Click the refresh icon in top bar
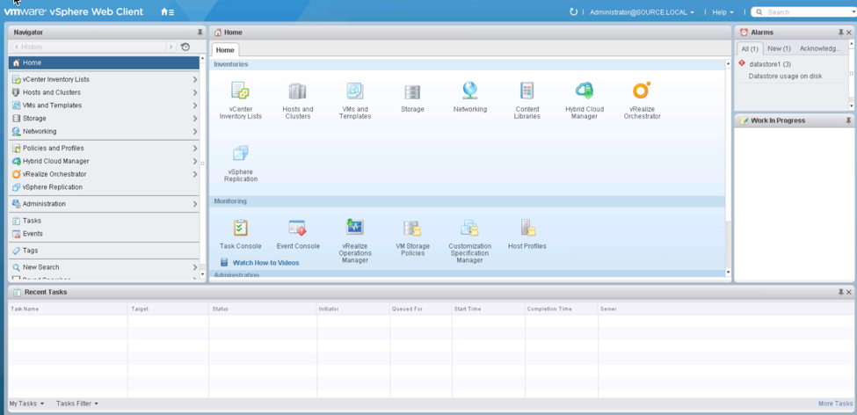Screen dimensions: 857x415 point(573,12)
